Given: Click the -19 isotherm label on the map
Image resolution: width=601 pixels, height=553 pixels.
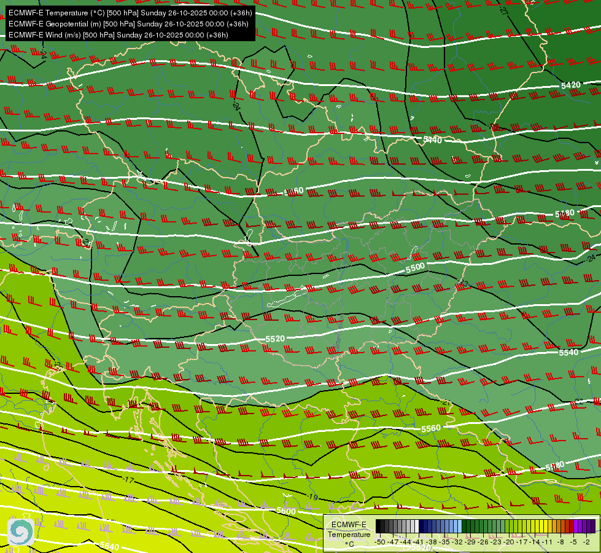Looking at the screenshot, I should pyautogui.click(x=312, y=497).
